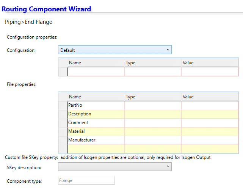The width and height of the screenshot is (243, 188).
Task: Select the Description name cell
Action: click(96, 114)
